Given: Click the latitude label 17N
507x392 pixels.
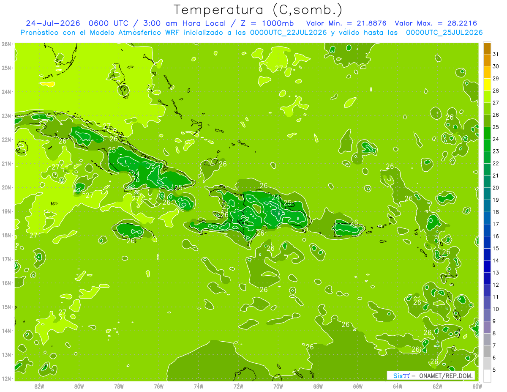Looking at the screenshot, I should point(6,259).
